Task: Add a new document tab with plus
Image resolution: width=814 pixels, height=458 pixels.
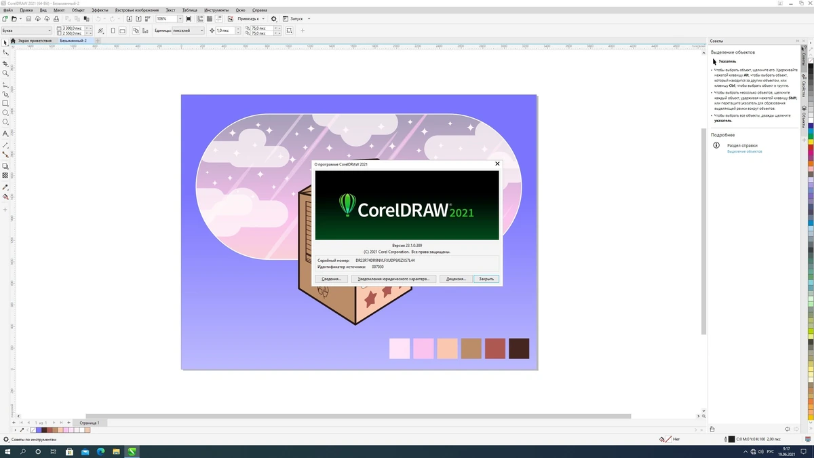Action: tap(98, 41)
